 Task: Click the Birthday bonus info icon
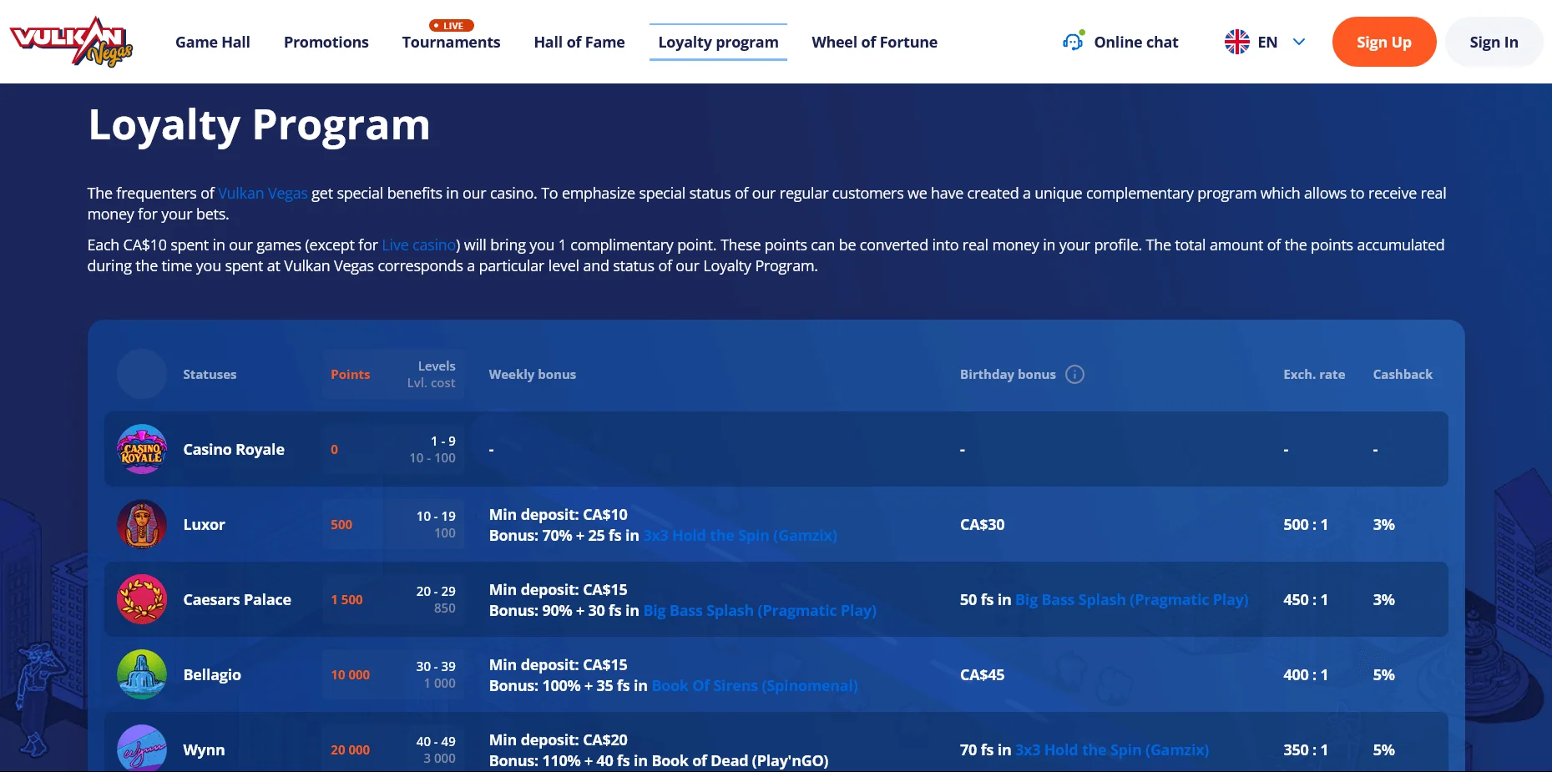(1075, 374)
